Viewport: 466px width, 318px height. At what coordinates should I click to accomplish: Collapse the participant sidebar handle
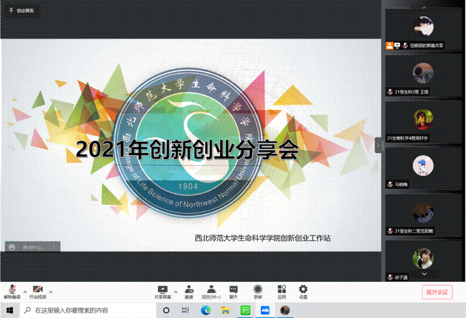pos(378,145)
